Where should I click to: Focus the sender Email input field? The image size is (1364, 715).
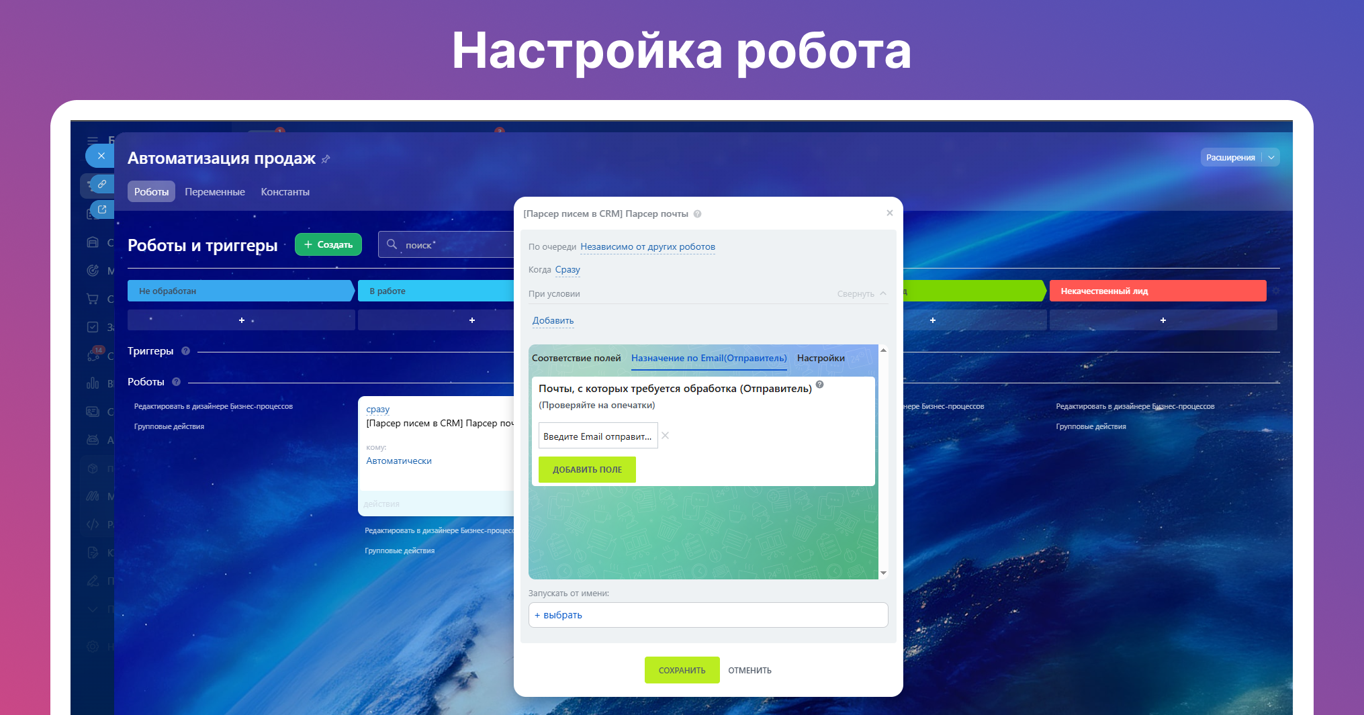pyautogui.click(x=598, y=436)
